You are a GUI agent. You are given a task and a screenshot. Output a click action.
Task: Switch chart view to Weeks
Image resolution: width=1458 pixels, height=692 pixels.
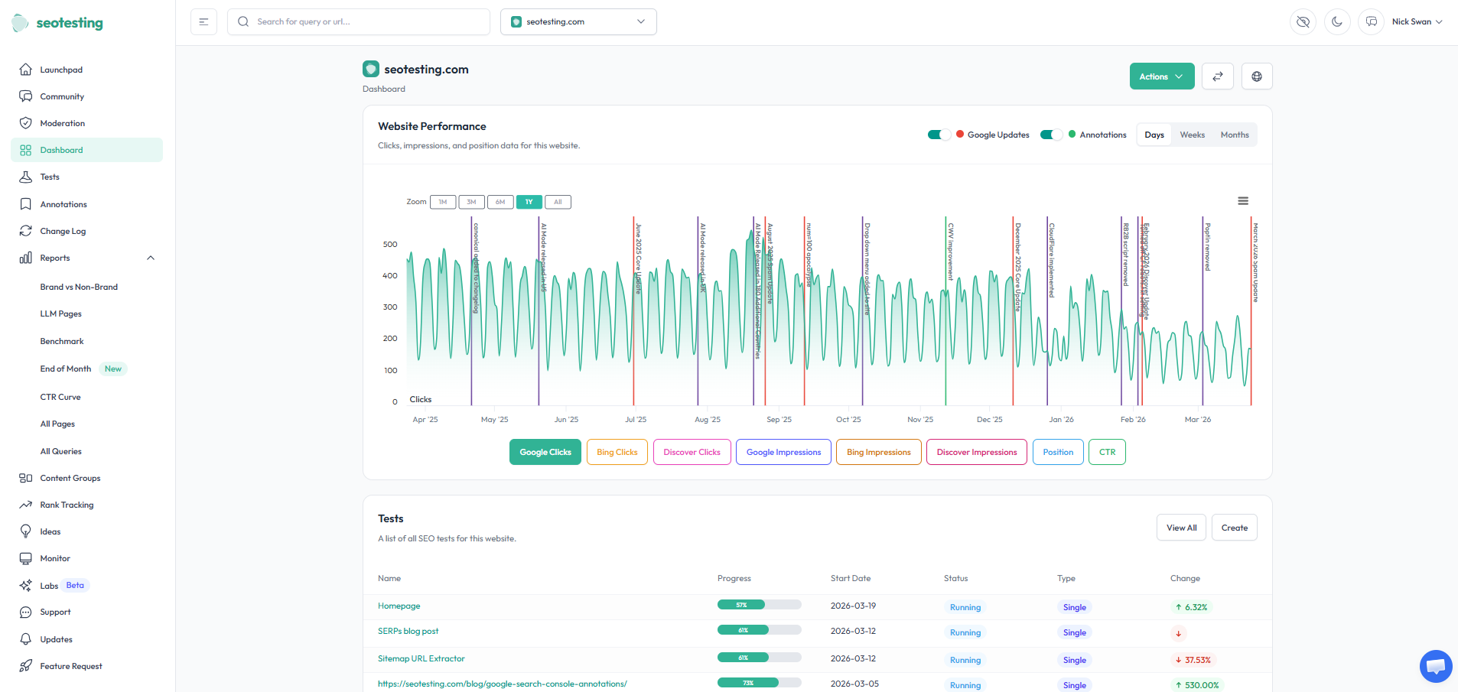1192,135
